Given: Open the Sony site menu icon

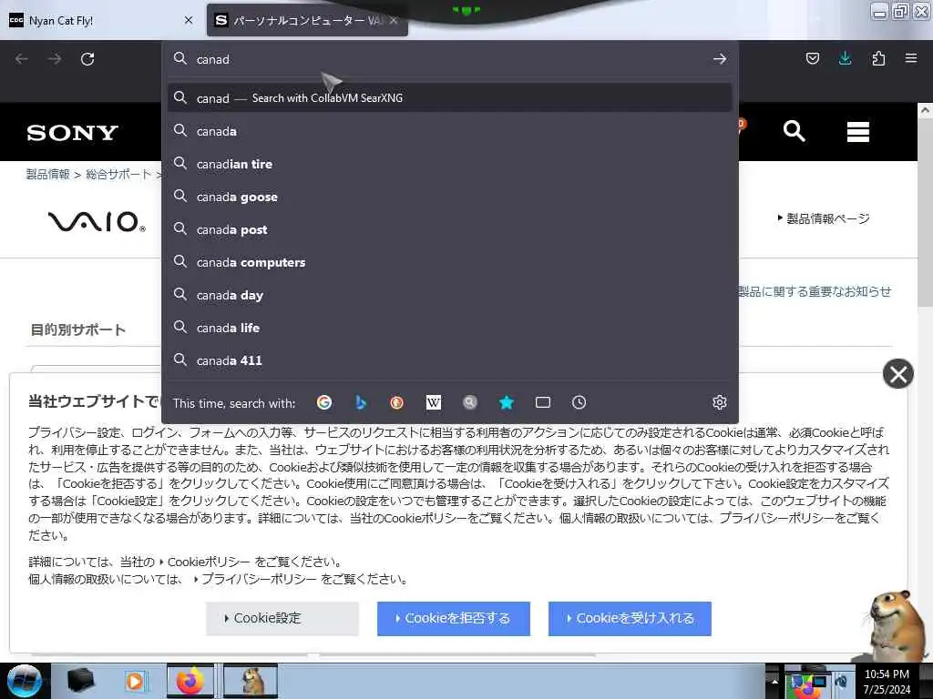Looking at the screenshot, I should pos(858,131).
